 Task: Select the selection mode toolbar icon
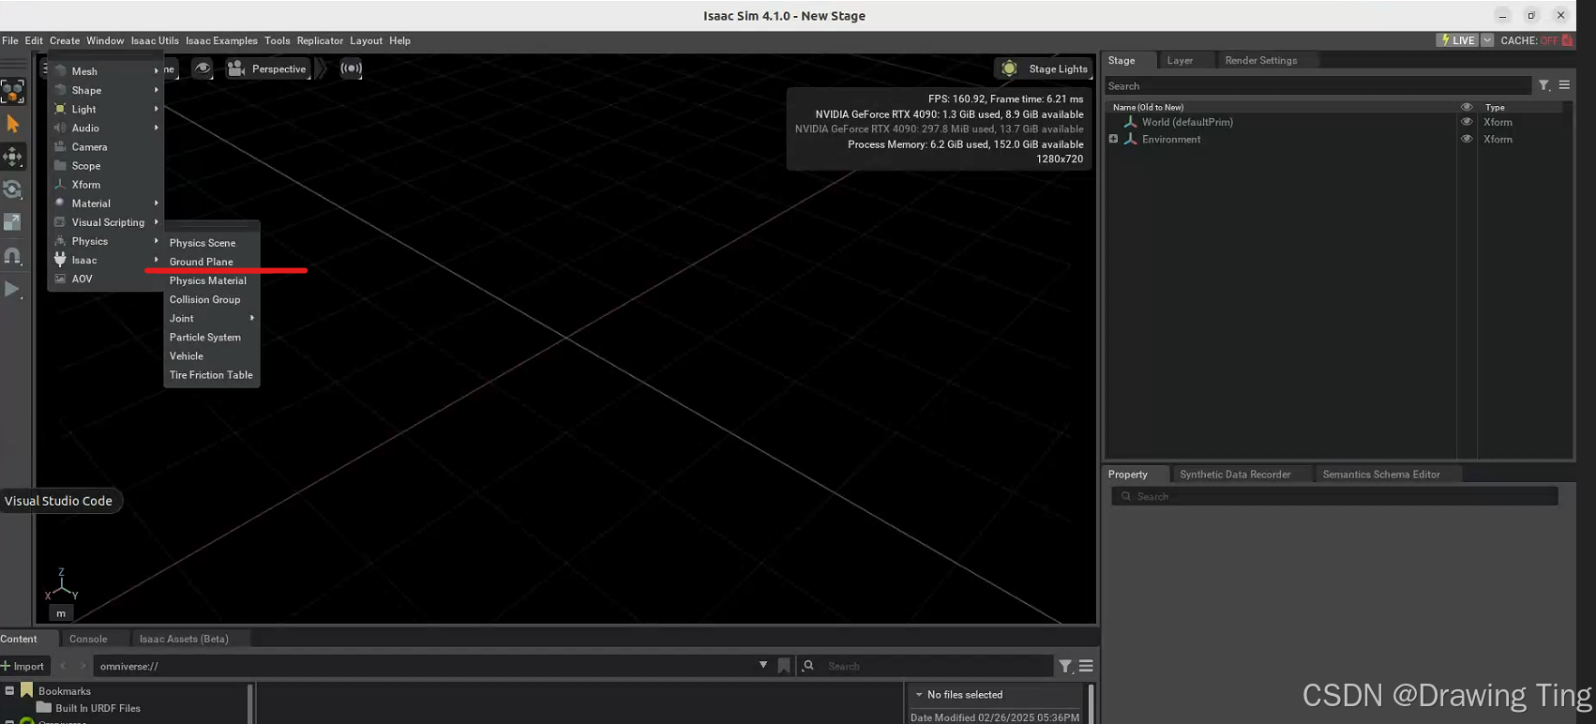click(x=12, y=91)
